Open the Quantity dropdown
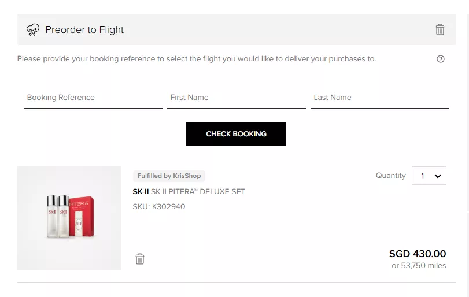 click(429, 176)
